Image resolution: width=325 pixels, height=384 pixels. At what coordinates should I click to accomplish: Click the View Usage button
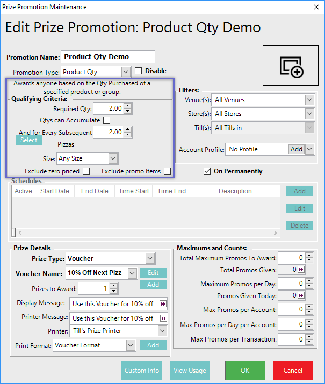coord(190,370)
